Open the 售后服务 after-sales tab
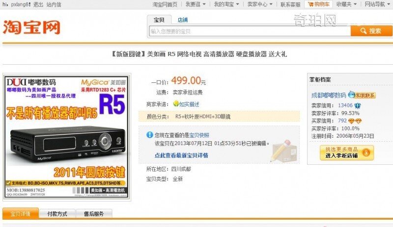The width and height of the screenshot is (393, 227). point(94,214)
